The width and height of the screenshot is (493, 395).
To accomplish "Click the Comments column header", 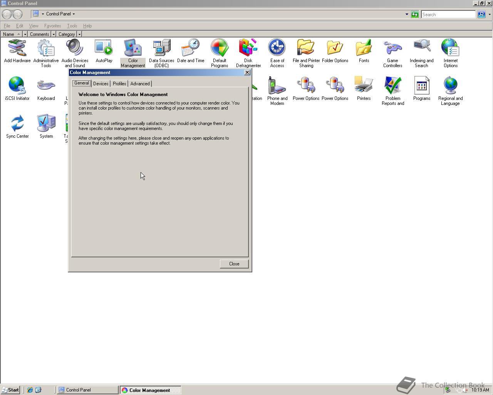I will [x=39, y=34].
